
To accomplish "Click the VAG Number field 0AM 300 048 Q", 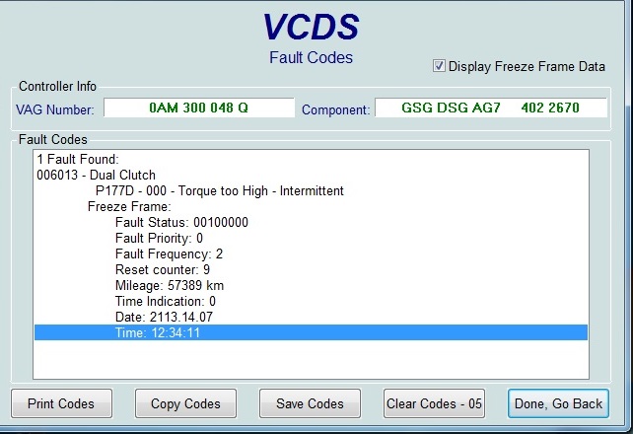I will 199,108.
